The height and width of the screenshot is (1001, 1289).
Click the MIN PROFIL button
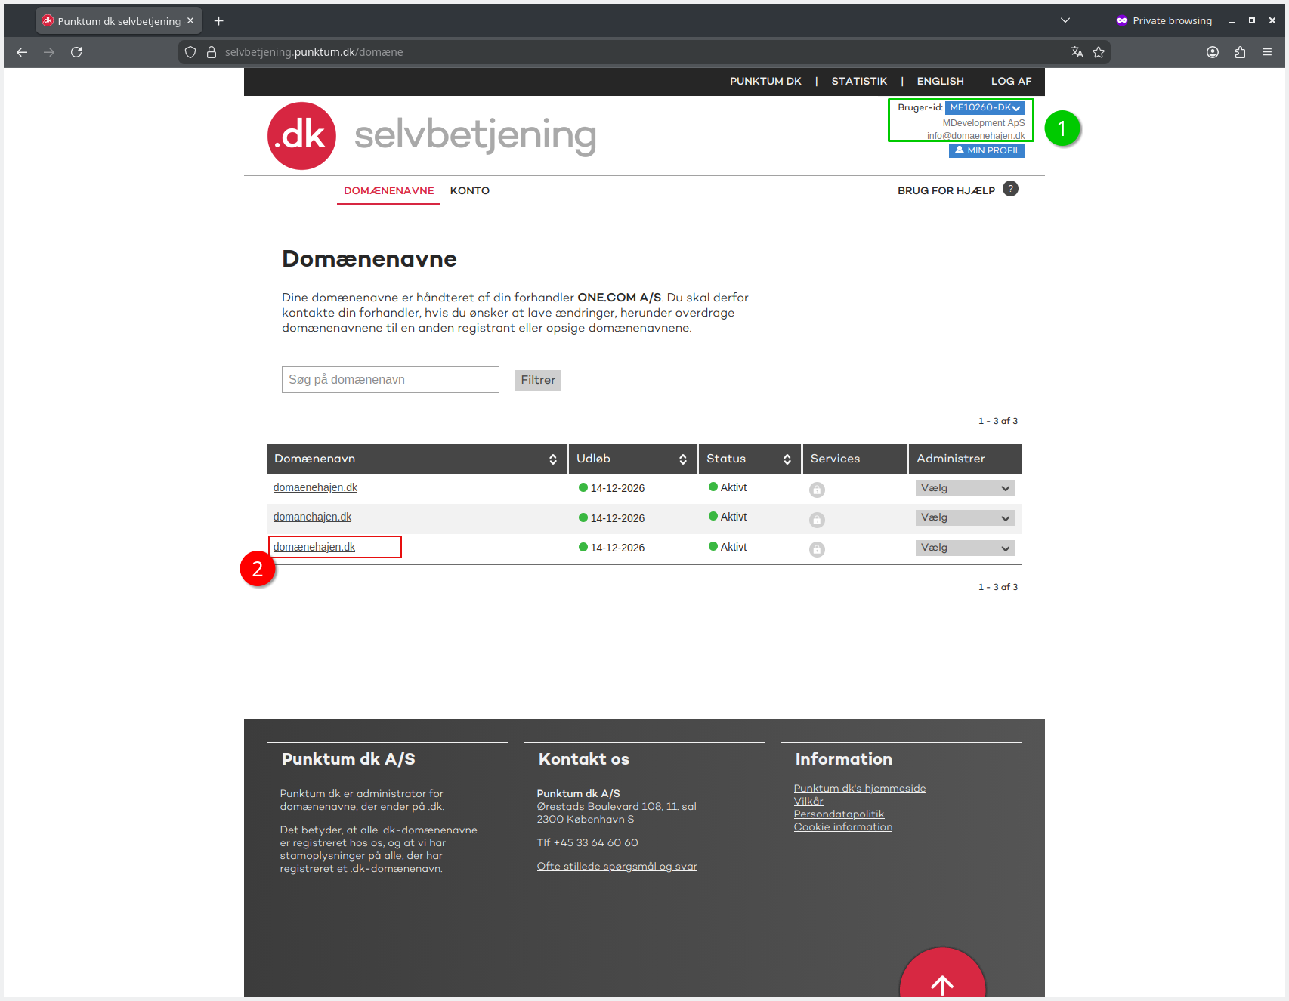(987, 150)
